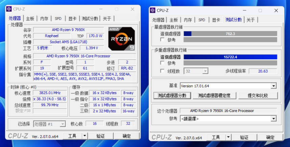Viewport: 290px width, 147px height.
Task: Enable 參考 checkbox under single thread section
Action: 162,40
